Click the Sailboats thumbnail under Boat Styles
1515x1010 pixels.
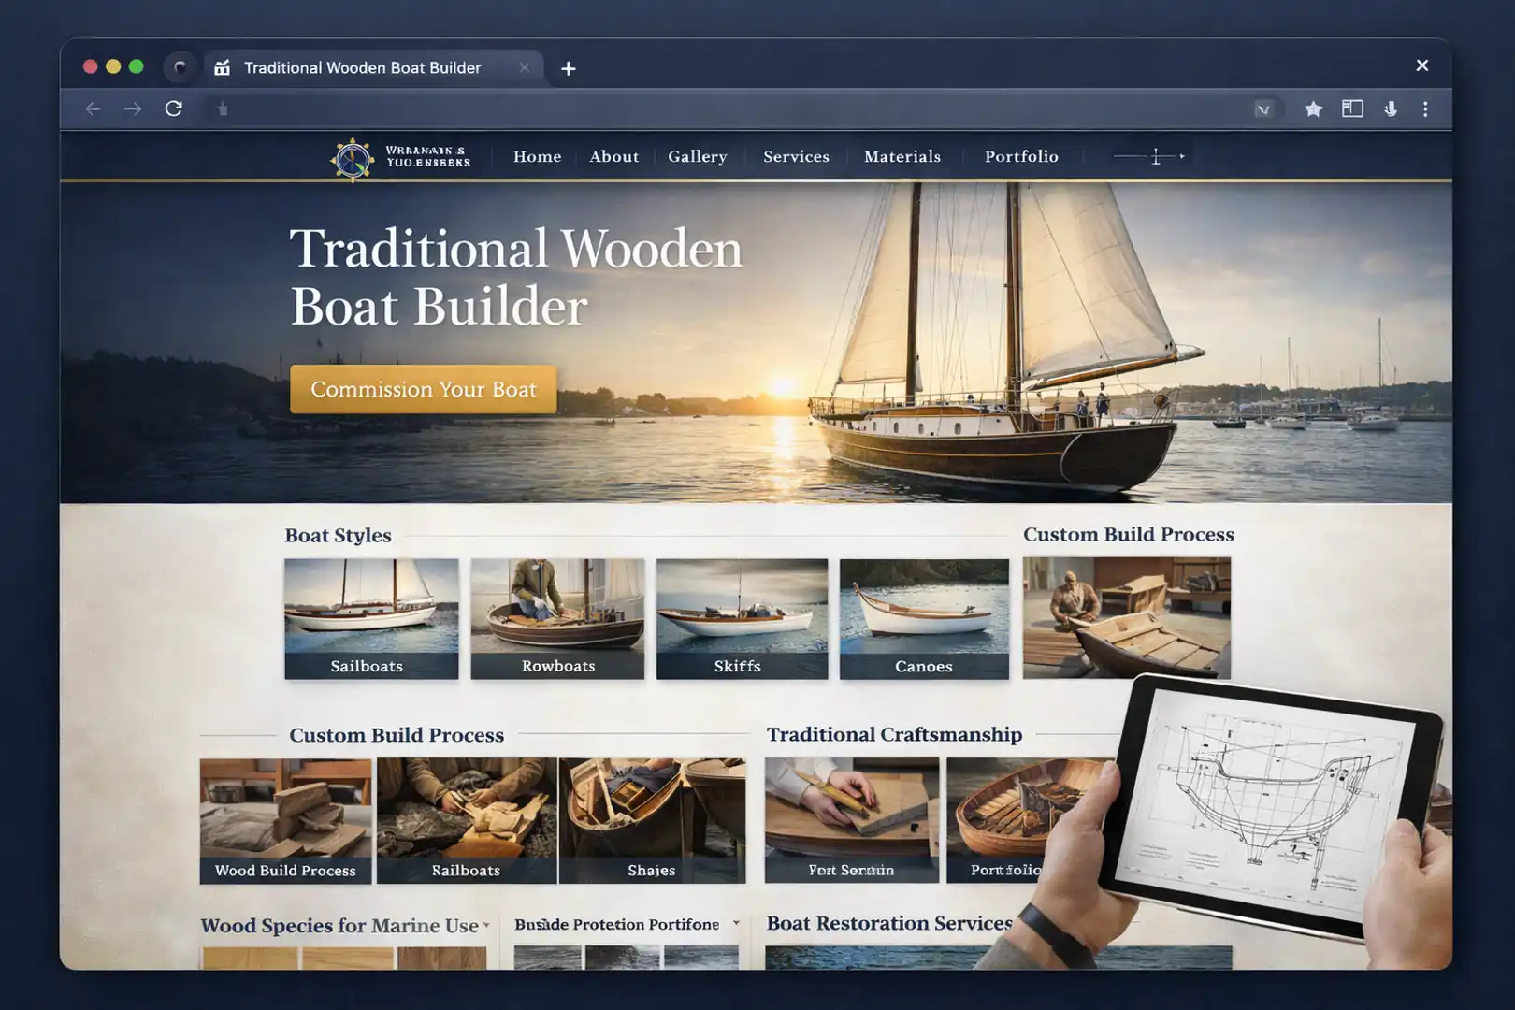pos(371,617)
